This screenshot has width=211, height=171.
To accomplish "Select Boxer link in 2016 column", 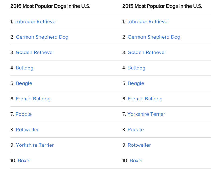I will click(x=24, y=160).
